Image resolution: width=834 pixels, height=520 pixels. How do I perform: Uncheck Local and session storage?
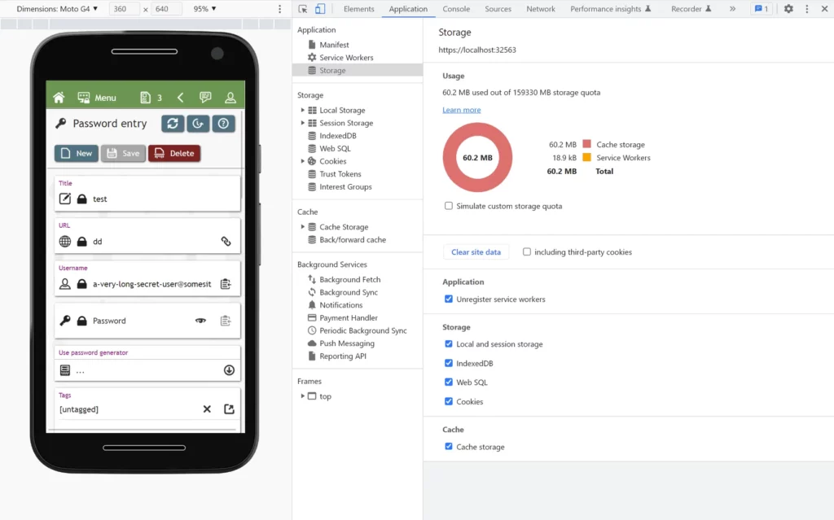pos(449,344)
